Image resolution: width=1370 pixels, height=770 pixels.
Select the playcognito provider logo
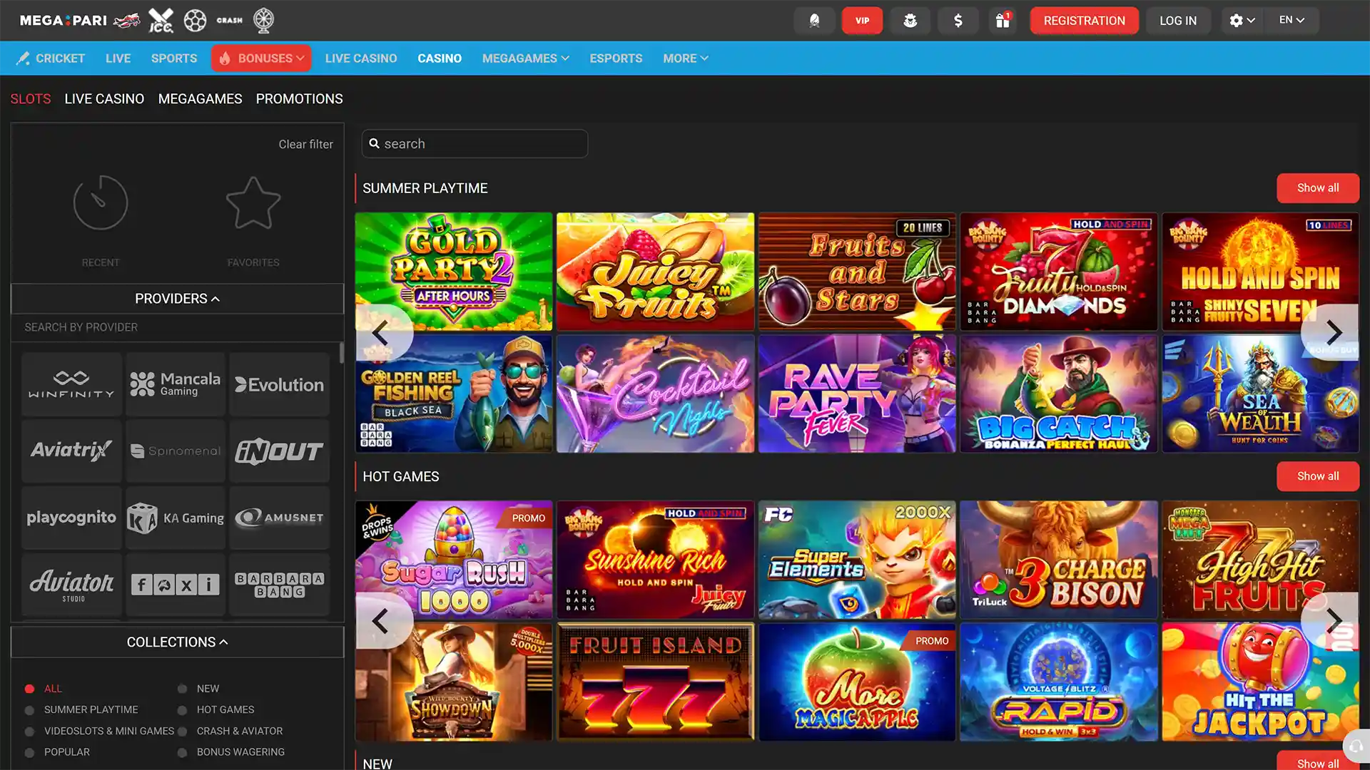pos(71,518)
